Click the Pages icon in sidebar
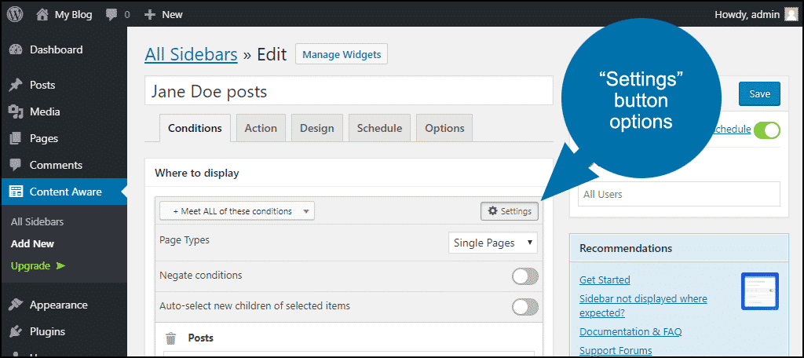The width and height of the screenshot is (804, 358). pyautogui.click(x=16, y=138)
